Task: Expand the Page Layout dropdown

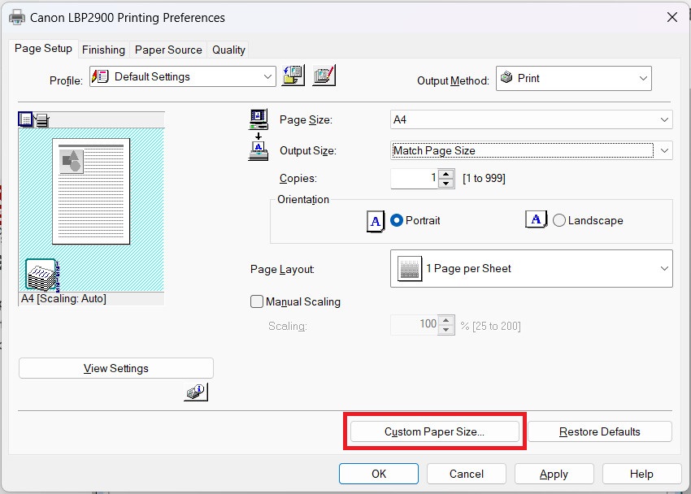Action: 532,268
